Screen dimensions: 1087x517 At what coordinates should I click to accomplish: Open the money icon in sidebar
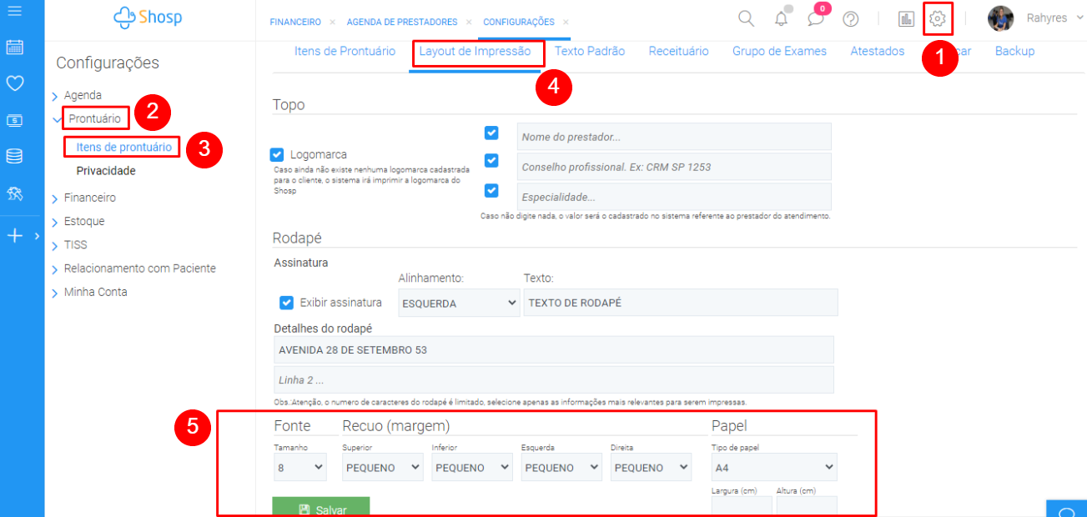[x=14, y=120]
